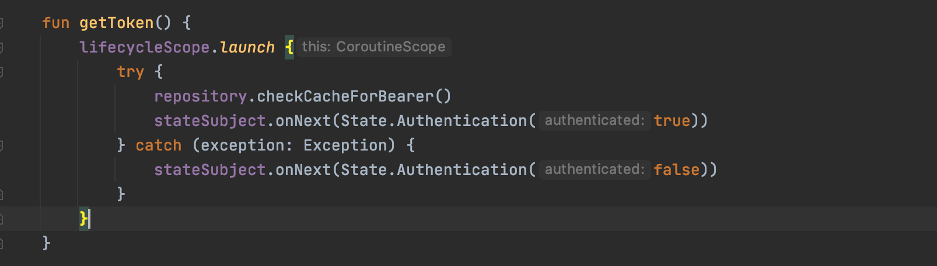Select the 'true' boolean literal
The width and height of the screenshot is (937, 266).
(672, 121)
